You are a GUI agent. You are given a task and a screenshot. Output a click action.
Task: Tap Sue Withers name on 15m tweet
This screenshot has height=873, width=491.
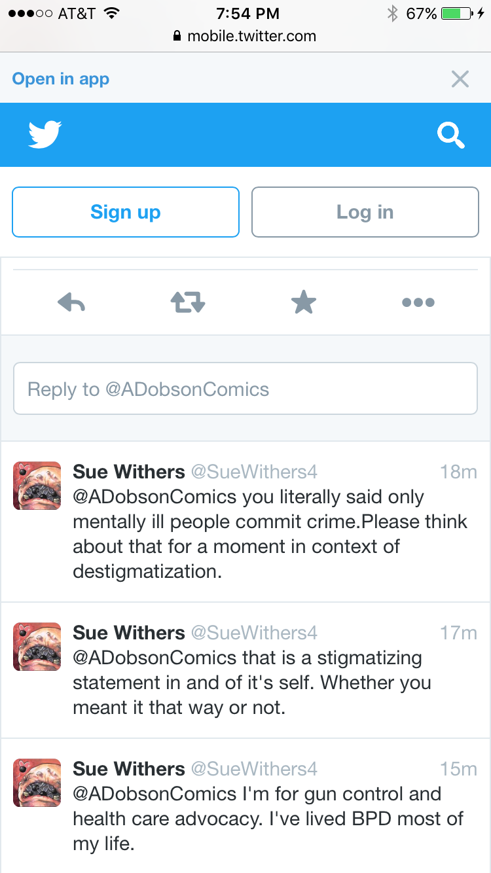[x=129, y=769]
